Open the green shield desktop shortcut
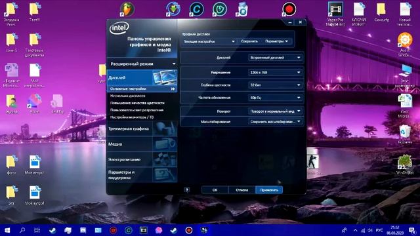 (x=220, y=9)
